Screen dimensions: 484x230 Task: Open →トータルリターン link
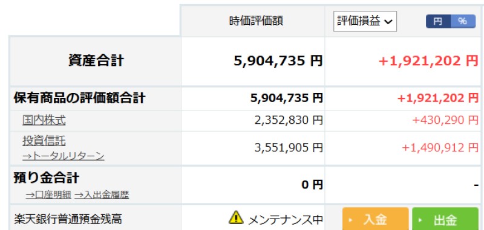pyautogui.click(x=64, y=156)
